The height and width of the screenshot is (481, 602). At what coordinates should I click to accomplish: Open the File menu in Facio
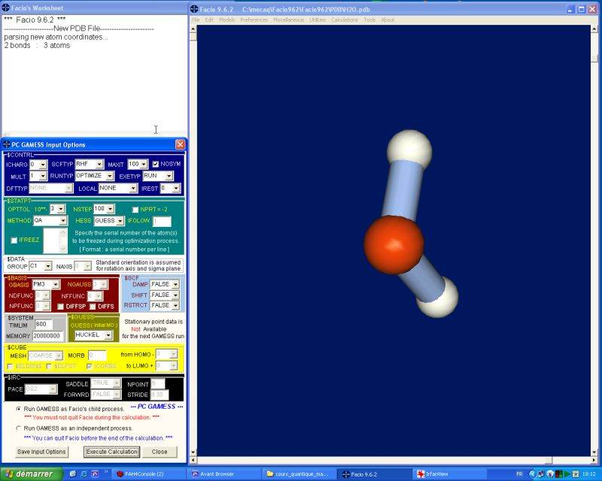click(196, 20)
